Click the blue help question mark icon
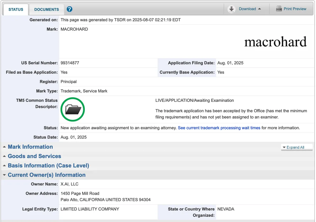 click(70, 9)
